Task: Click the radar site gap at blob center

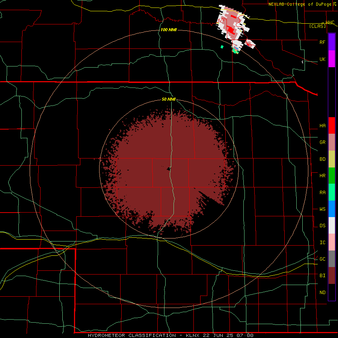Action: point(169,169)
